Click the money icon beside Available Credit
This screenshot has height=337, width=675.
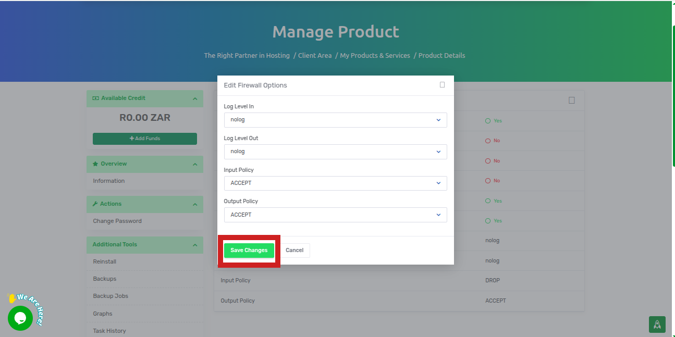pos(95,98)
